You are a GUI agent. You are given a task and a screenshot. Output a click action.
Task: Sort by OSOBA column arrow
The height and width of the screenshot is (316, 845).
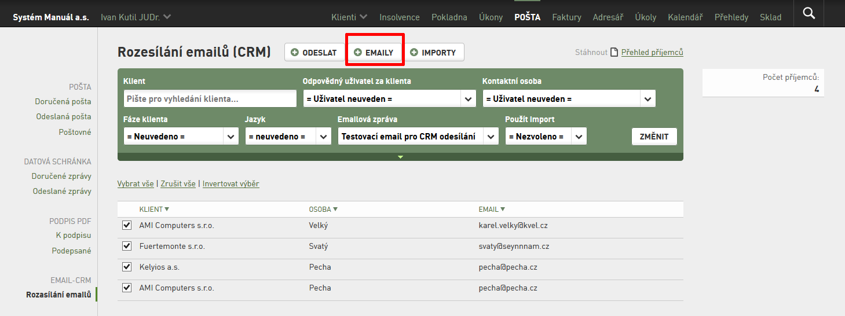coord(335,209)
